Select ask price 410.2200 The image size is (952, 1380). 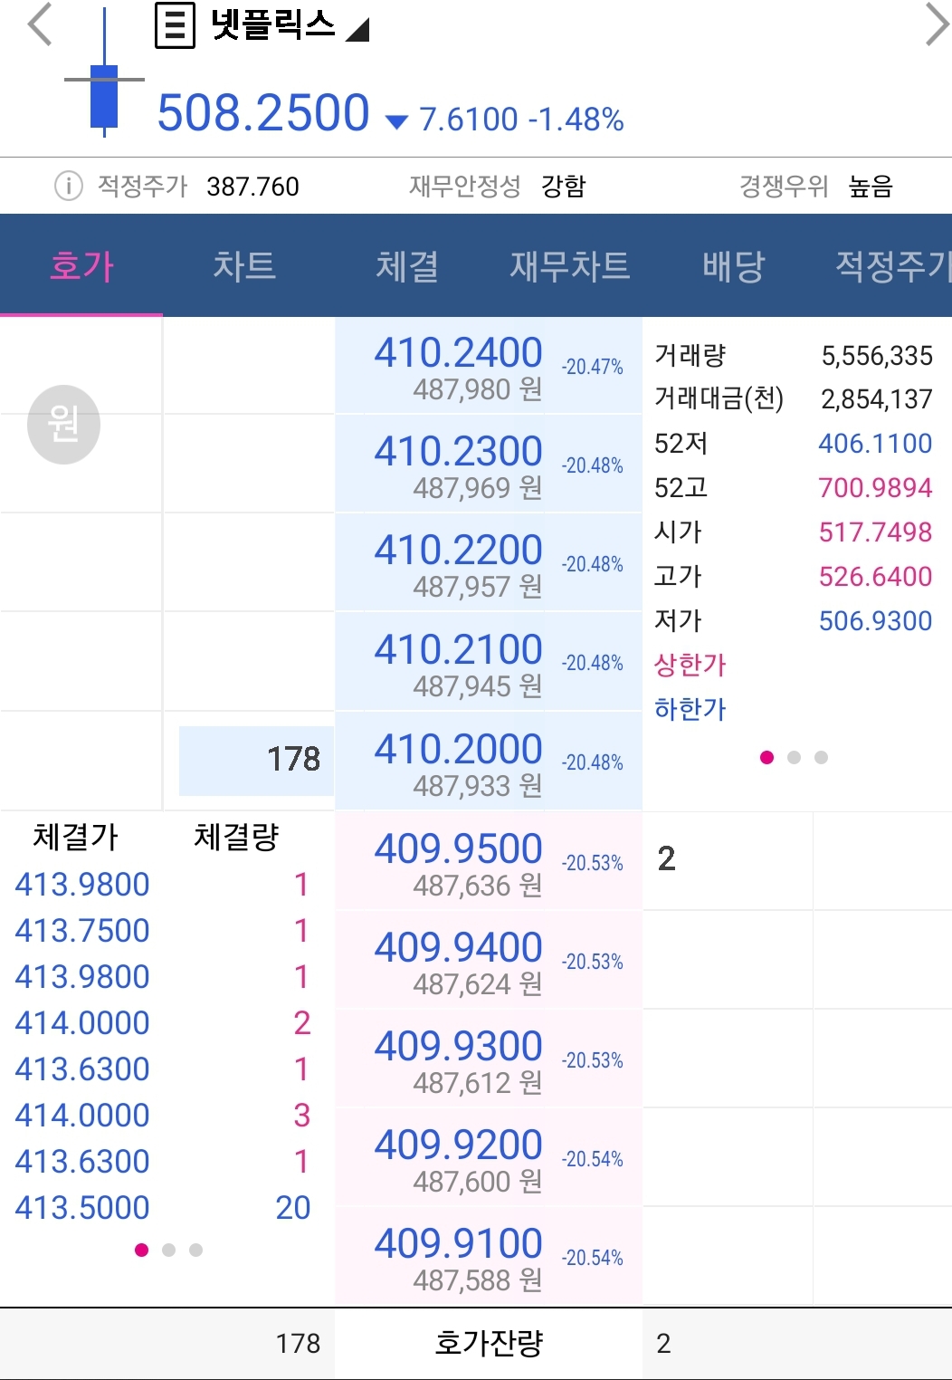(489, 563)
